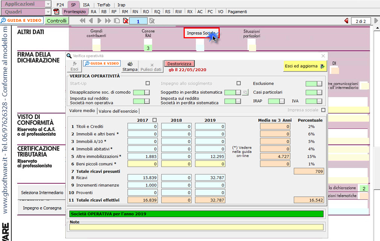Close the Verifica operatività dialog
This screenshot has width=380, height=241.
coord(323,56)
